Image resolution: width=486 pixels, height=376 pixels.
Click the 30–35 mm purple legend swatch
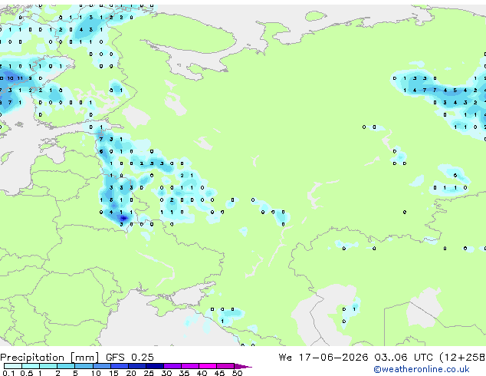tap(172, 366)
